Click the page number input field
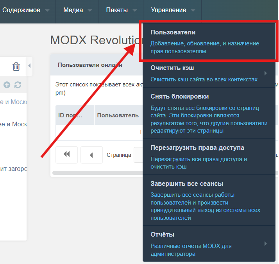The height and width of the screenshot is (264, 279). coord(138,155)
